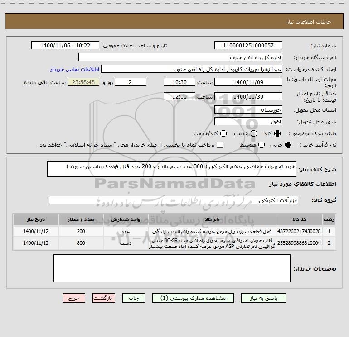Select the خدمت radio button
The height and width of the screenshot is (337, 349).
click(x=254, y=133)
